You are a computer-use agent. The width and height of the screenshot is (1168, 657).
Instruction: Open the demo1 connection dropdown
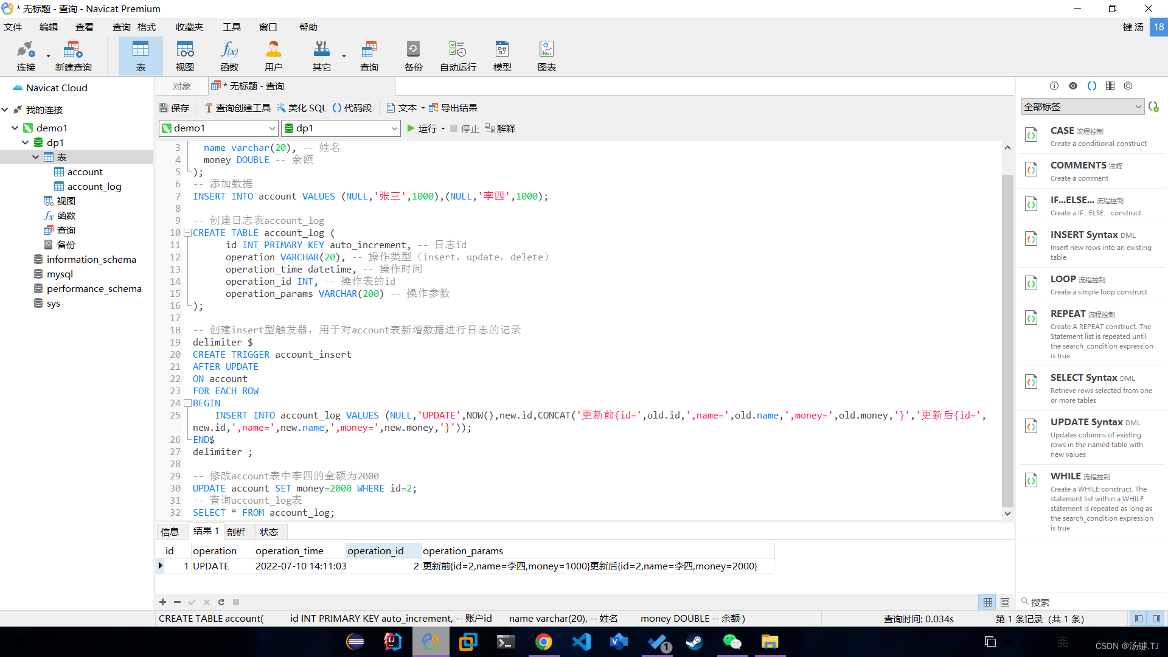[272, 128]
